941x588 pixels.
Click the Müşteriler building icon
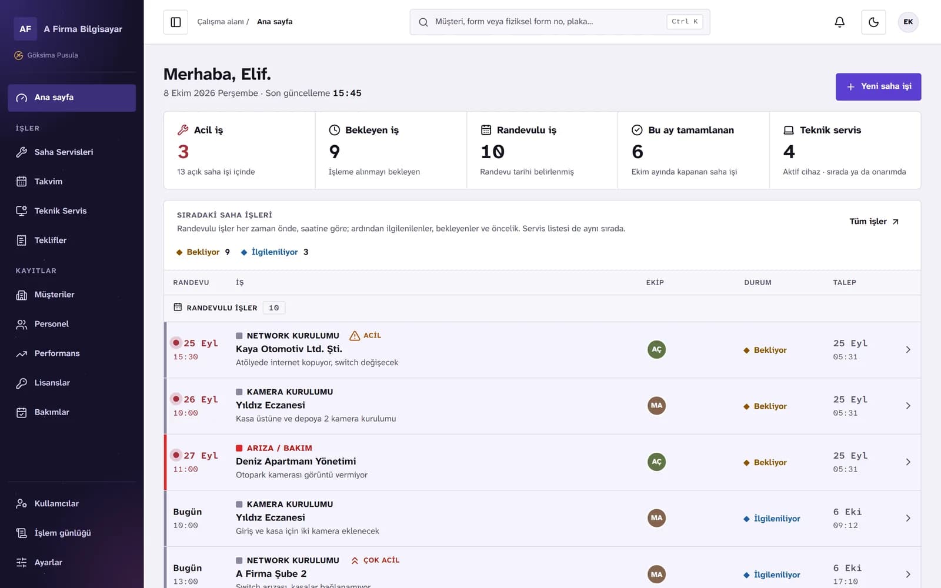coord(22,295)
